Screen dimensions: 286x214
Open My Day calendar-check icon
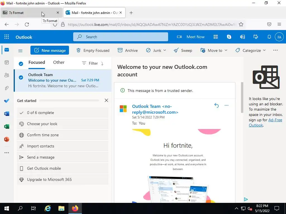tap(256, 37)
